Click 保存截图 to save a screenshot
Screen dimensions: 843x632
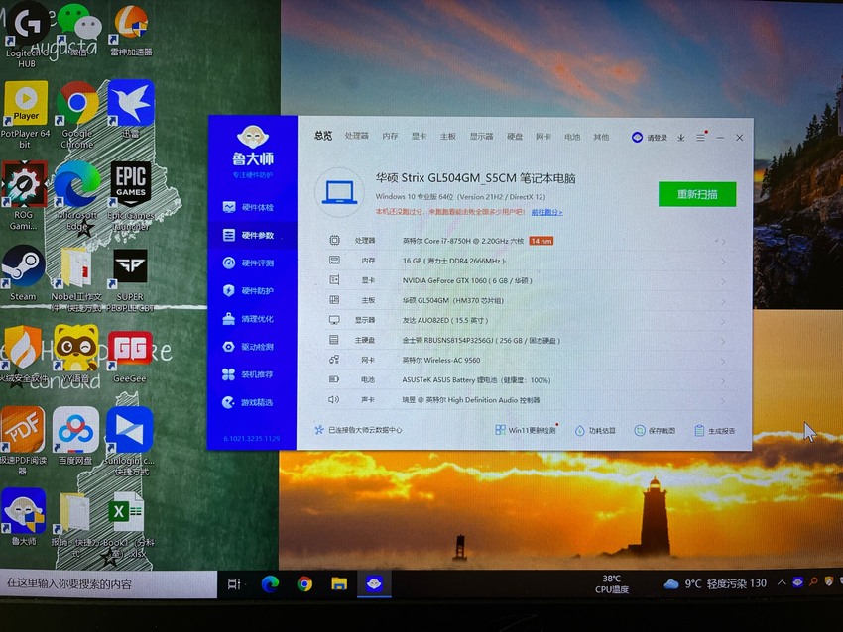tap(655, 431)
